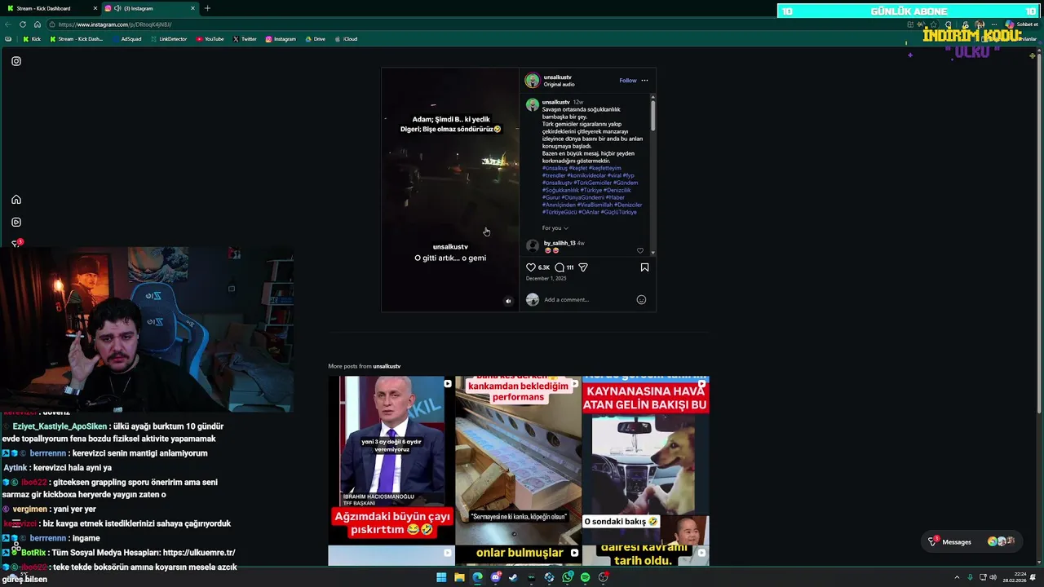1044x587 pixels.
Task: Open the Original audio link
Action: coord(560,84)
